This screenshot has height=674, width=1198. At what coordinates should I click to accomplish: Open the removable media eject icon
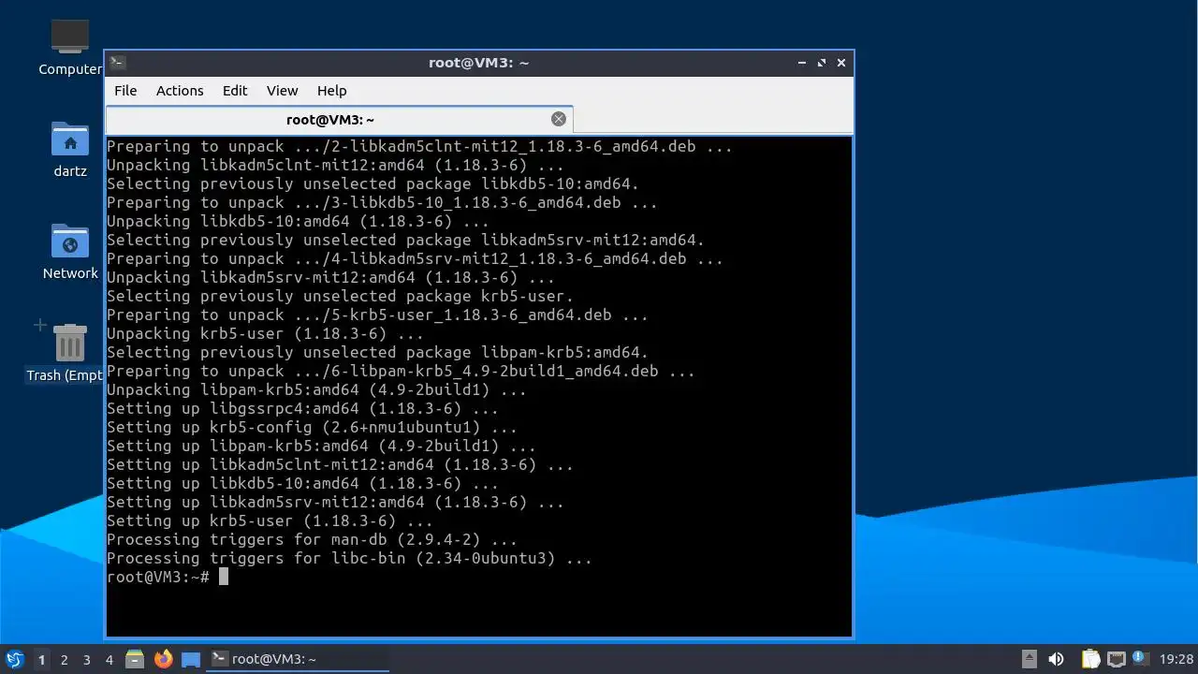click(x=1029, y=659)
